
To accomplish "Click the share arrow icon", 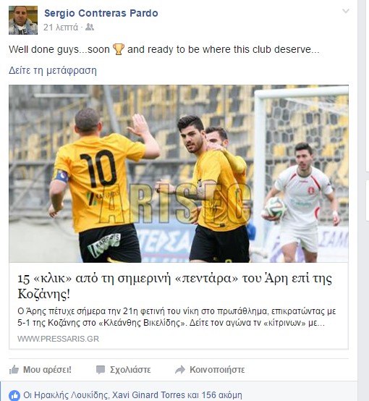I will click(180, 370).
